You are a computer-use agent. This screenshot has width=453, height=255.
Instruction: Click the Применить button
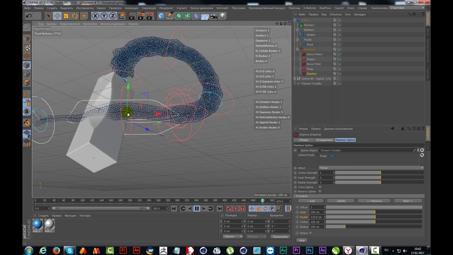pyautogui.click(x=280, y=237)
